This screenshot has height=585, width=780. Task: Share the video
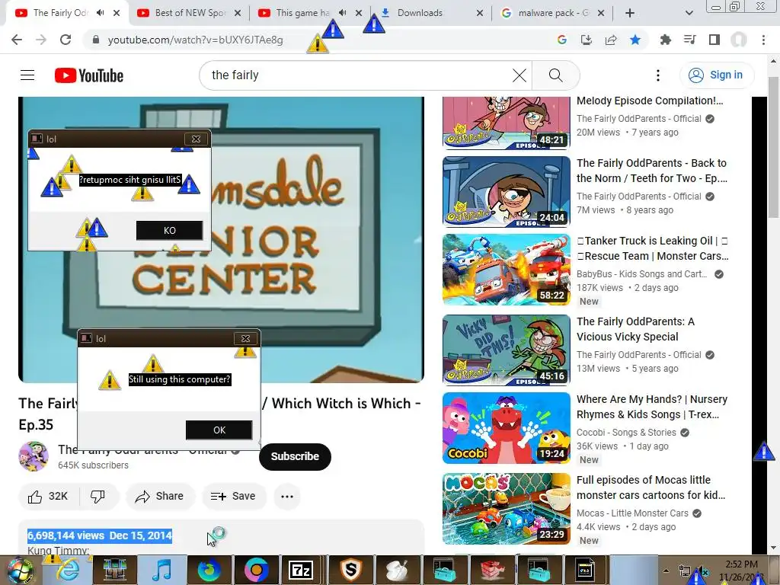(160, 497)
